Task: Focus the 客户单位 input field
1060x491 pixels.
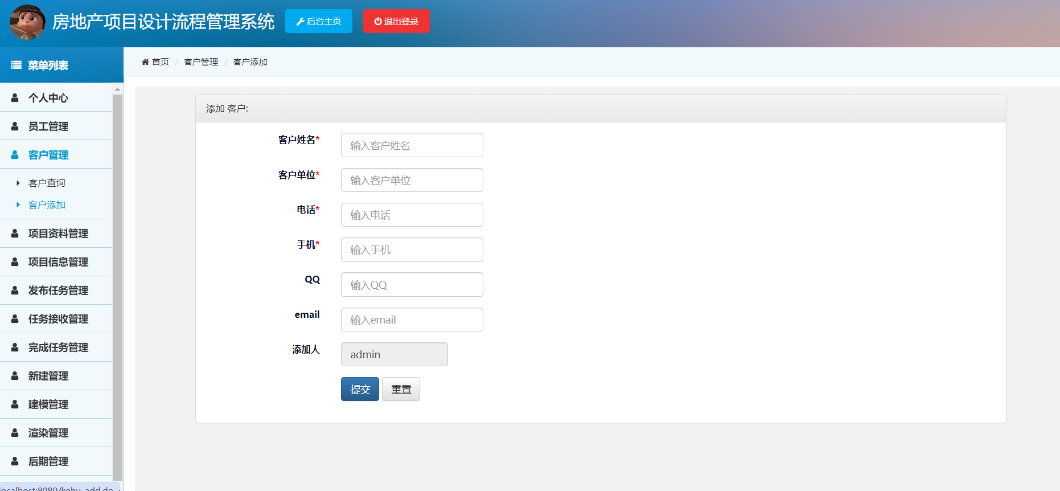Action: click(x=412, y=180)
